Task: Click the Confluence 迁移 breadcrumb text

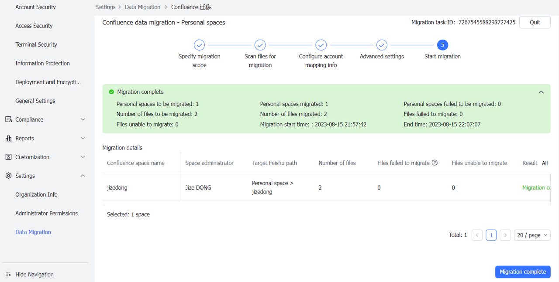Action: click(x=191, y=7)
